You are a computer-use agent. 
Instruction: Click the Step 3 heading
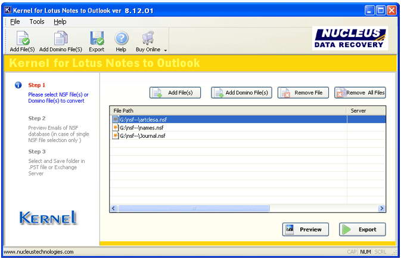coord(37,152)
